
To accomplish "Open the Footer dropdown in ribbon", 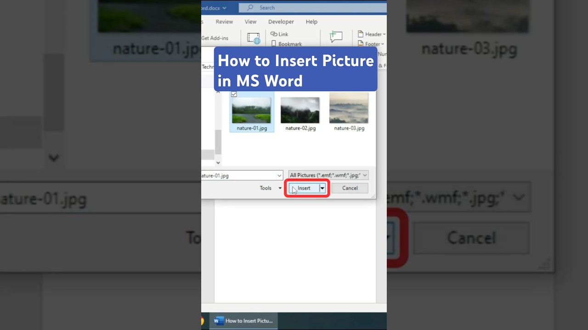I will tap(372, 44).
